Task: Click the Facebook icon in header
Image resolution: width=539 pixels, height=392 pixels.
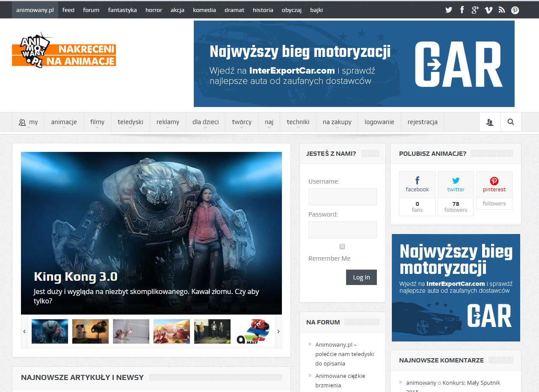Action: (x=462, y=10)
